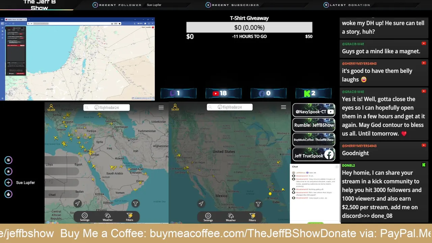Search in left flightradar24 search box

coord(107,107)
